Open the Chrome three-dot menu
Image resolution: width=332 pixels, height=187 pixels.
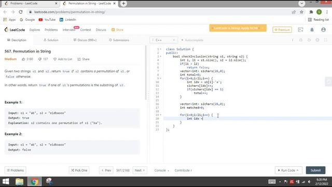point(327,12)
